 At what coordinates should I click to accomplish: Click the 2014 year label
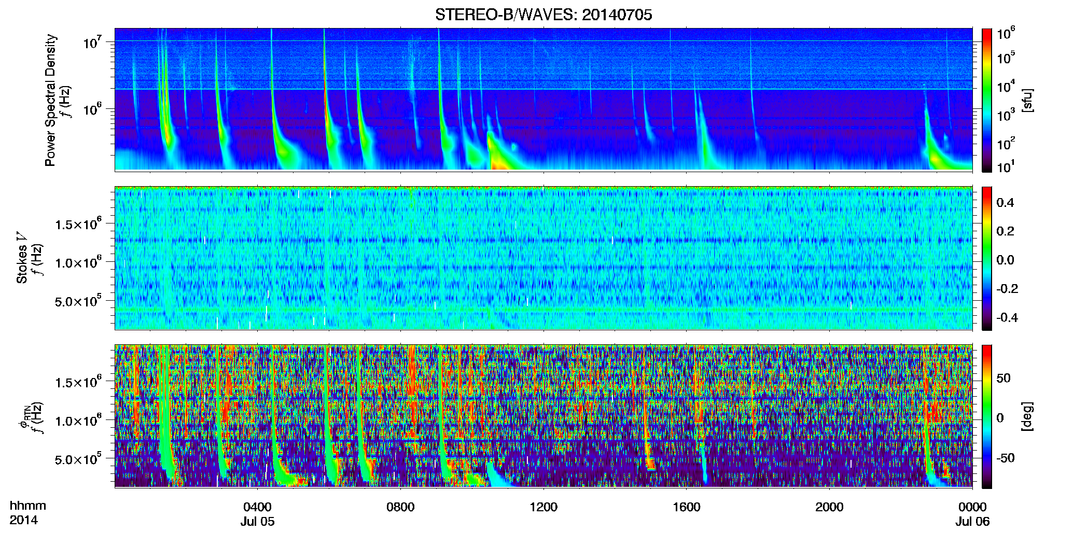pos(23,520)
